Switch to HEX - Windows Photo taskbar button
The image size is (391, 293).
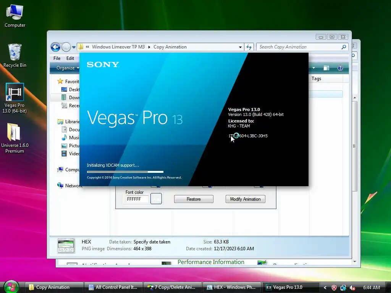coord(232,287)
